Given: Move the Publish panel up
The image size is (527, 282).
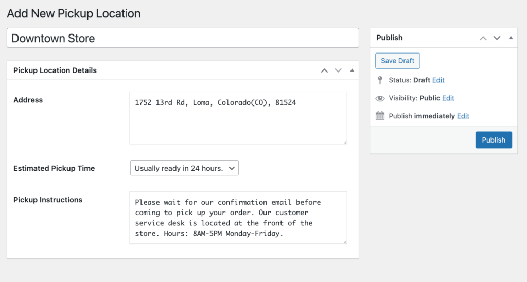Looking at the screenshot, I should click(x=483, y=38).
